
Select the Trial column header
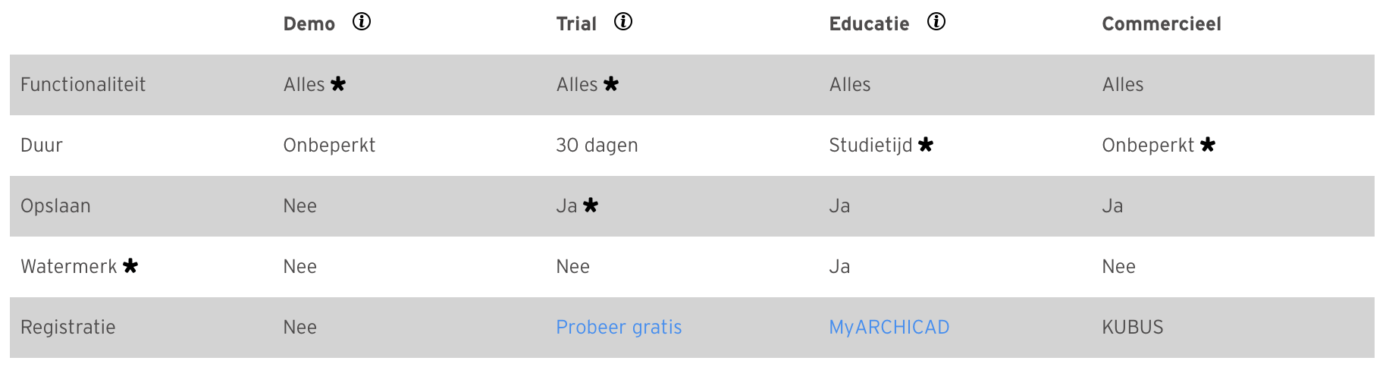click(576, 24)
